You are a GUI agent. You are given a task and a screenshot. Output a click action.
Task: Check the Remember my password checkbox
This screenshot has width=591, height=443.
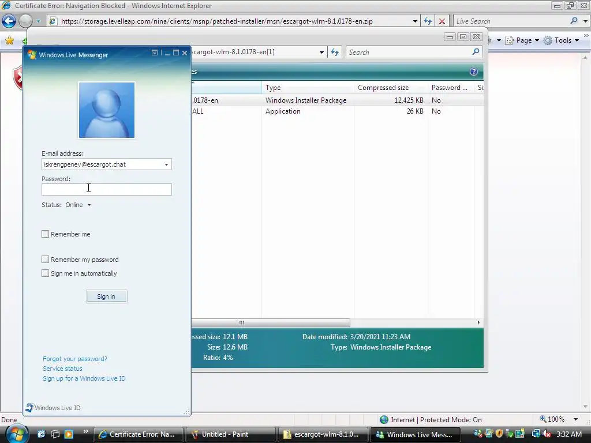coord(45,259)
